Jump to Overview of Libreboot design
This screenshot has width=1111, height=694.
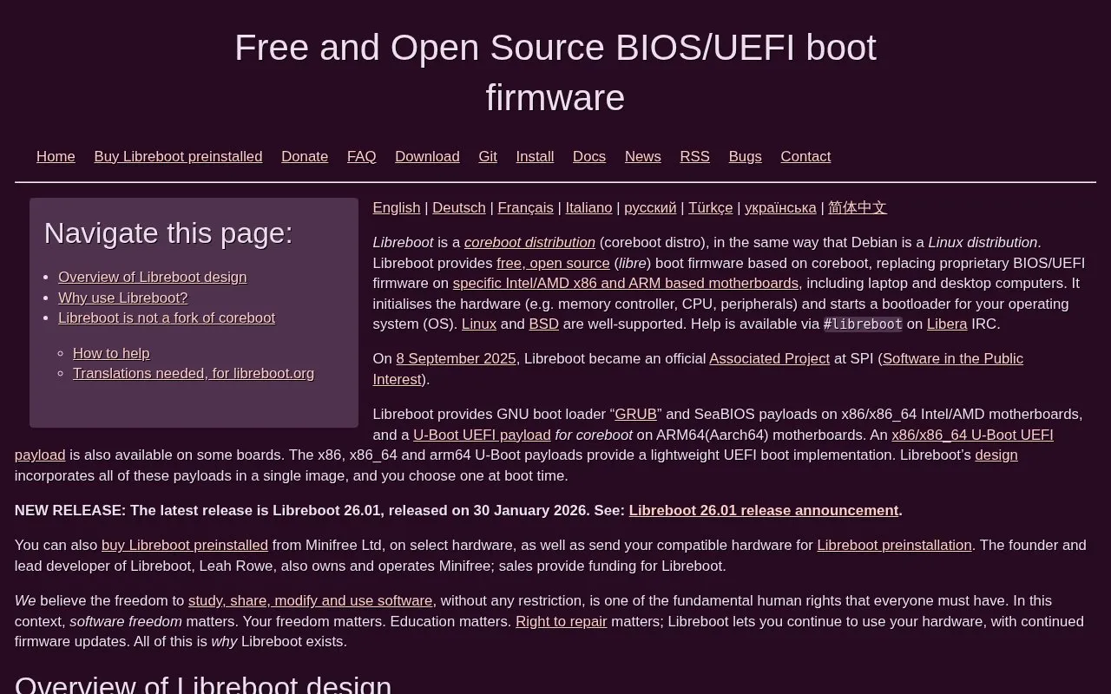[153, 277]
